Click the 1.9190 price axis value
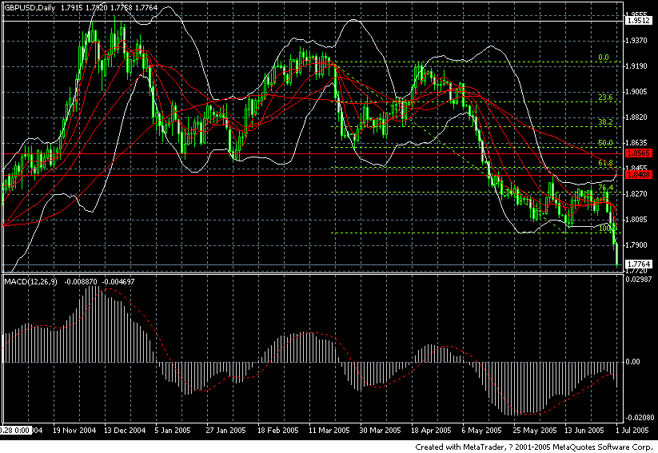The image size is (658, 453). click(x=636, y=66)
